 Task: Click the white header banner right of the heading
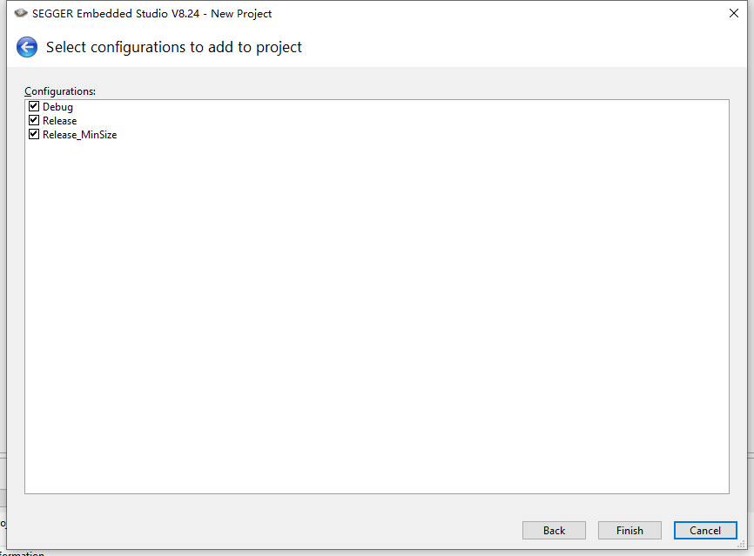pos(522,47)
